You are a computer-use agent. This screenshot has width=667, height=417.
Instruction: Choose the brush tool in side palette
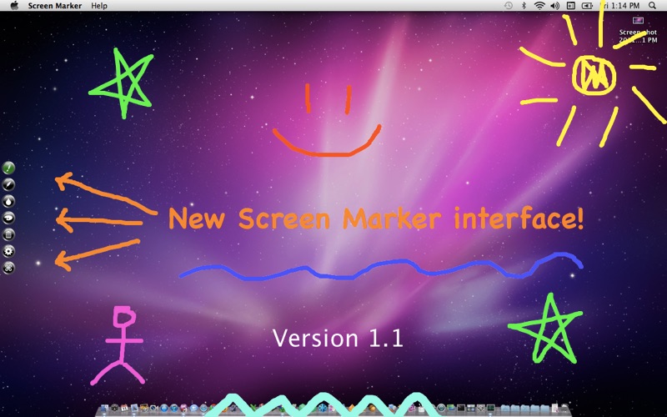click(9, 184)
